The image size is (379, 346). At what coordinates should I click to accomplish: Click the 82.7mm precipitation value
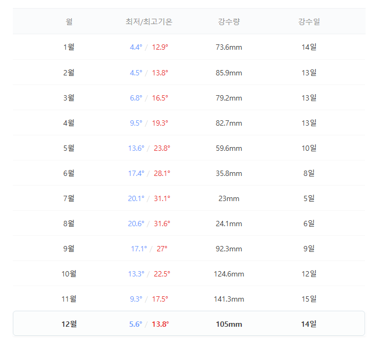229,123
